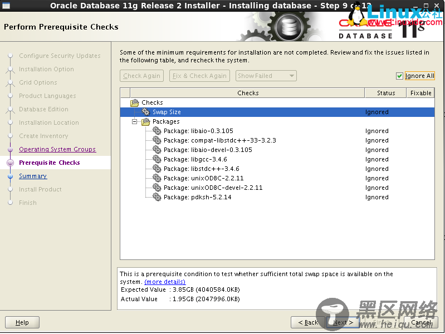Click the gear icon beside unixODBC-devel-2.2.11
The image size is (445, 334).
pyautogui.click(x=157, y=188)
